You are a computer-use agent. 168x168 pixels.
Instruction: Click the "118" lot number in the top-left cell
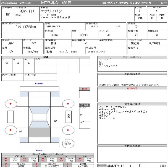[8, 14]
